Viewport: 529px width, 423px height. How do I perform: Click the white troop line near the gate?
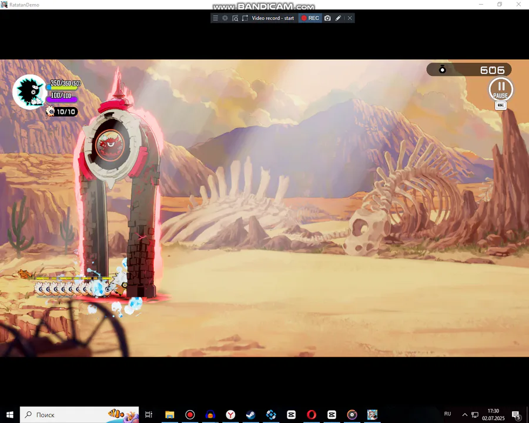(72, 288)
